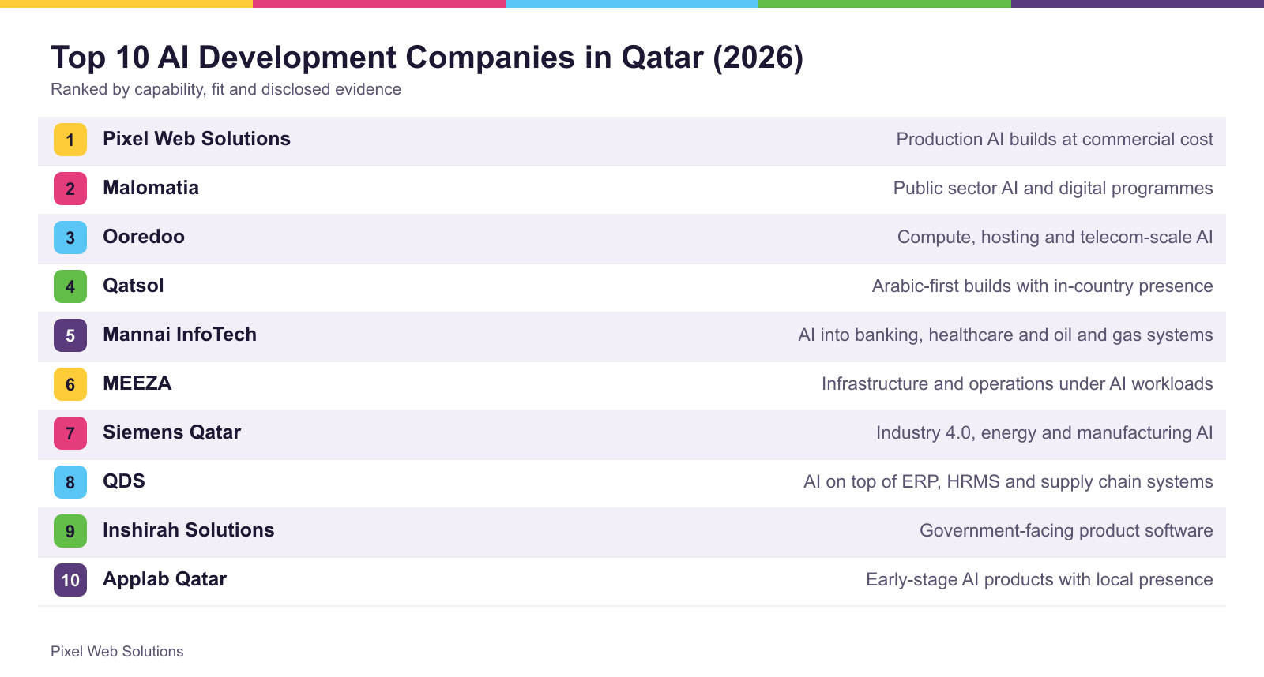The height and width of the screenshot is (677, 1264).
Task: Click the 'Top 10 AI Development Companies' title
Action: [427, 58]
